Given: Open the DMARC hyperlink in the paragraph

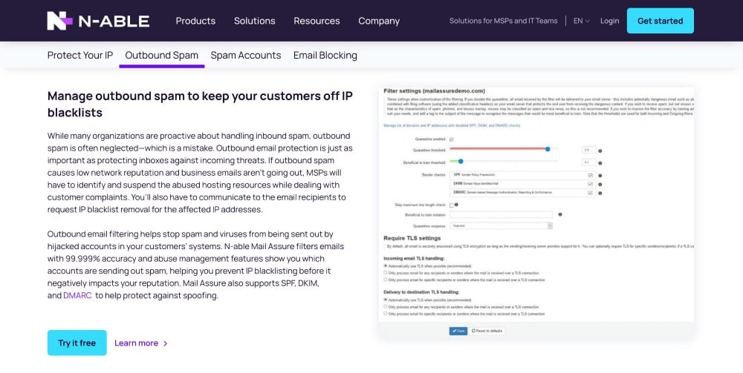Looking at the screenshot, I should coord(77,295).
